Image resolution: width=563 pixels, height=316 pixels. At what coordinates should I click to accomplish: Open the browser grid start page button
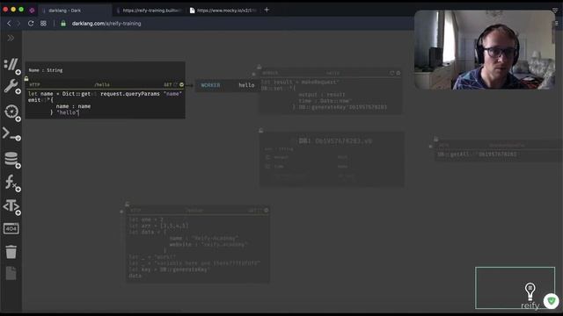(43, 24)
